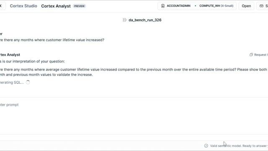Click the PREVIEW badge
Screen dimensions: 268x151
point(79,6)
